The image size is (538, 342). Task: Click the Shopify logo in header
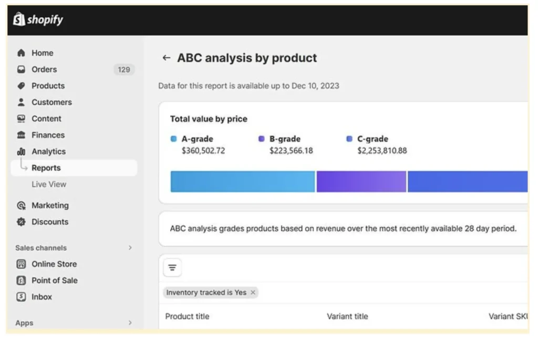tap(38, 20)
